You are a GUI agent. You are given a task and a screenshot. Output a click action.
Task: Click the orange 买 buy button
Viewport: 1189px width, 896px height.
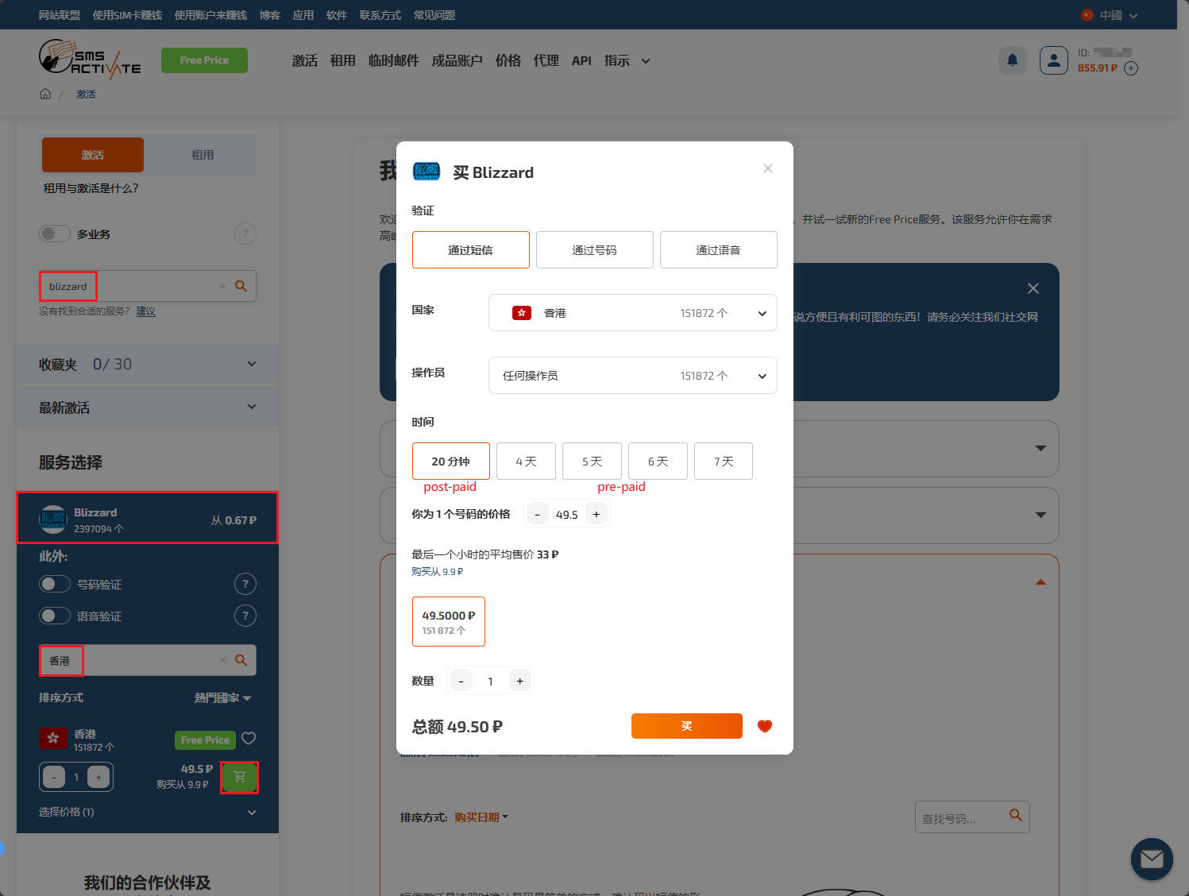(x=686, y=726)
